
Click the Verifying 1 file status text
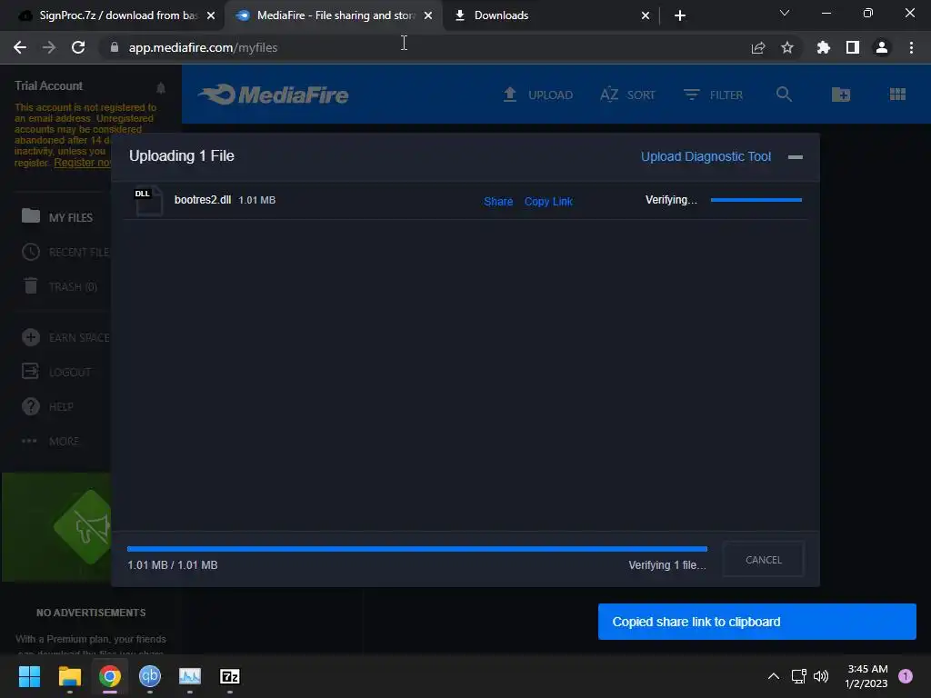[x=666, y=565]
